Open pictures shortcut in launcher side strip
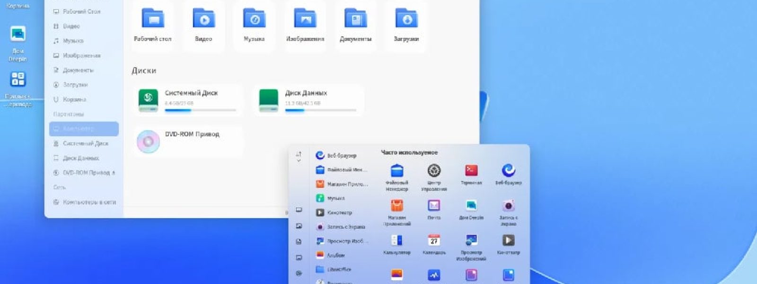Viewport: 757px width, 284px height. point(299,226)
